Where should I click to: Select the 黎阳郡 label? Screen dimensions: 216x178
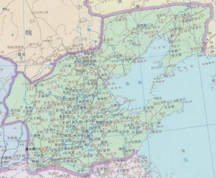(60, 145)
